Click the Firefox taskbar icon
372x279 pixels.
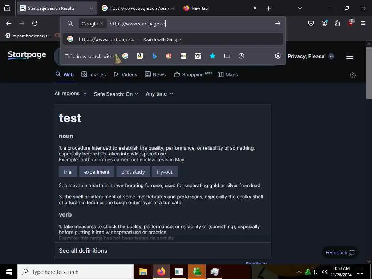tap(161, 272)
